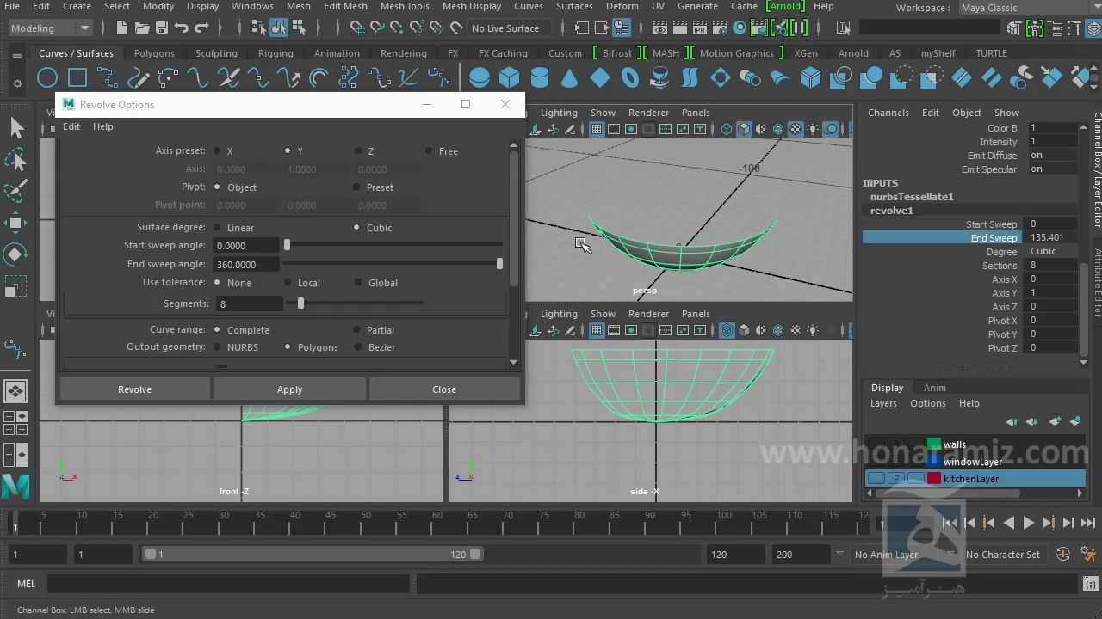Open the Mesh Tools menu
This screenshot has width=1102, height=619.
pos(405,6)
